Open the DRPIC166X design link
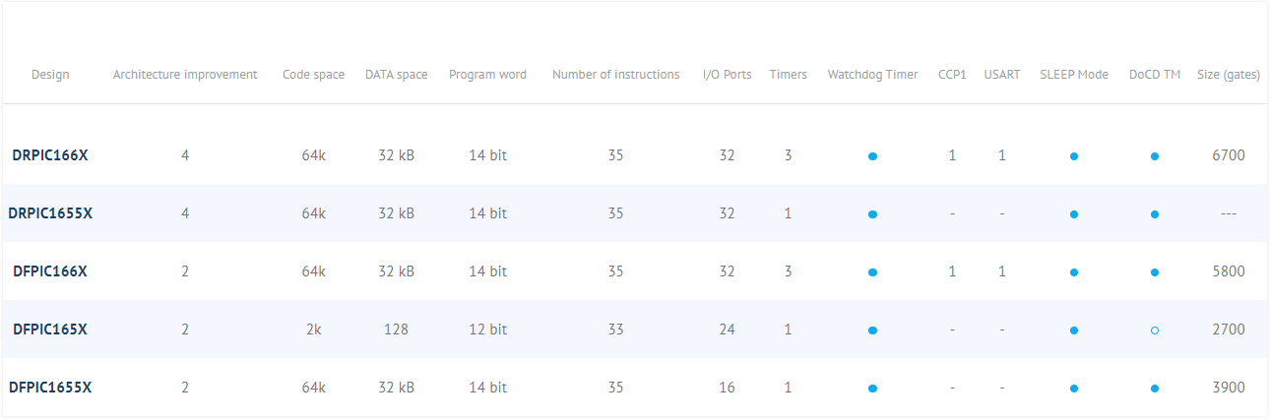Image resolution: width=1271 pixels, height=420 pixels. point(50,155)
